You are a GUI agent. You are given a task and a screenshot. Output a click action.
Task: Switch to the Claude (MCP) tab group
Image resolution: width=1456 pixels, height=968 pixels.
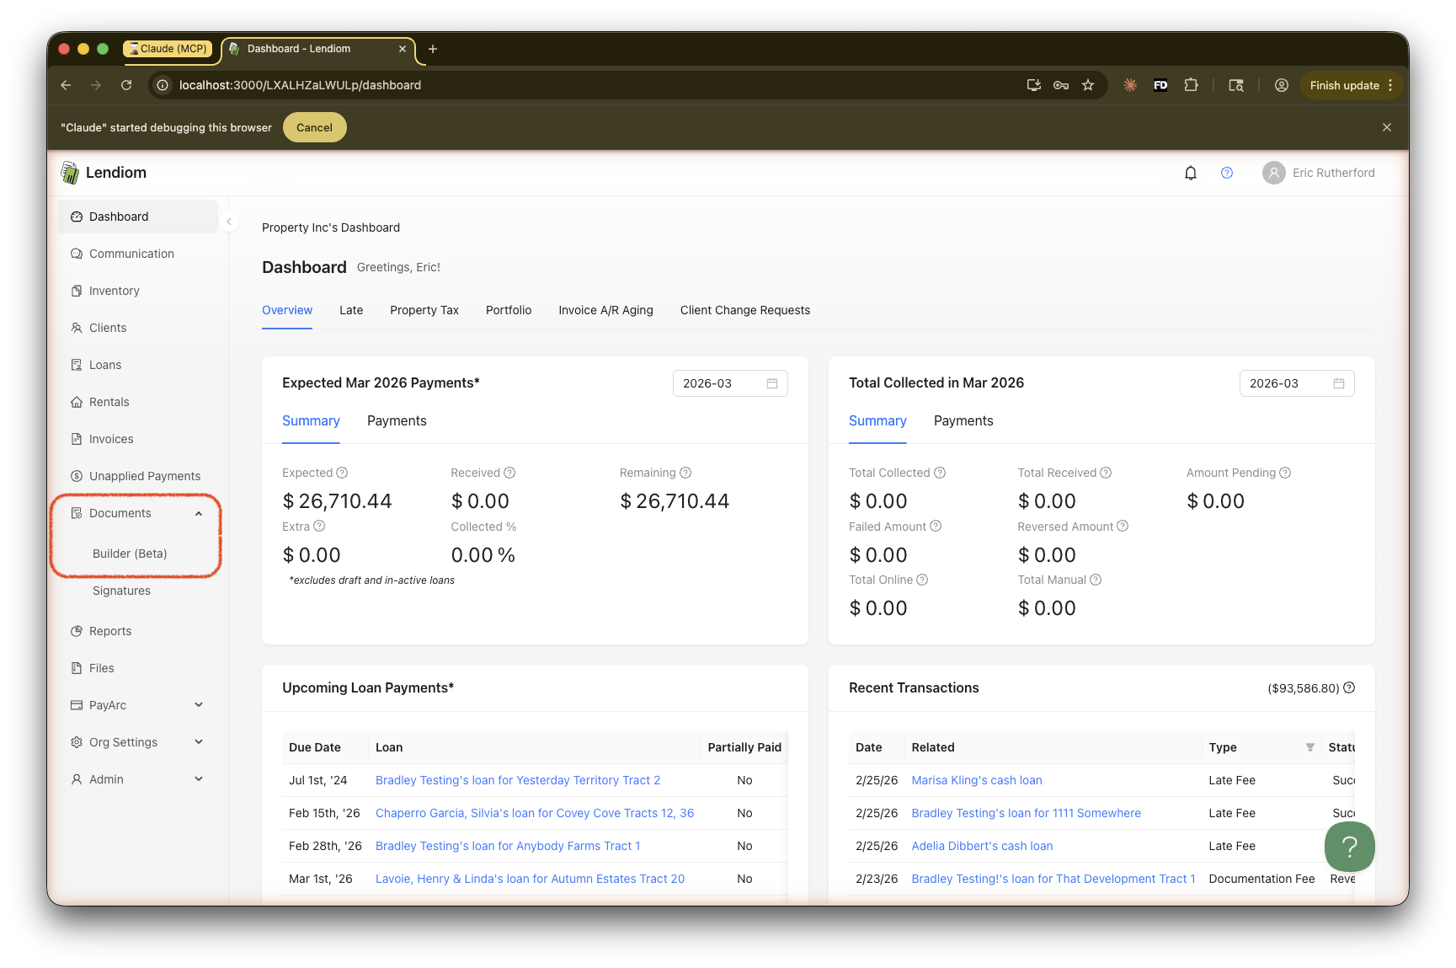[168, 49]
